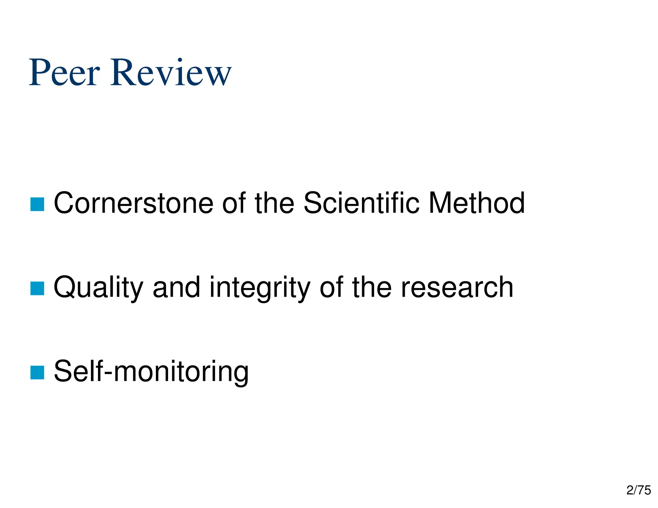This screenshot has height=508, width=658.
Task: Click the word Peer in title
Action: pyautogui.click(x=65, y=72)
